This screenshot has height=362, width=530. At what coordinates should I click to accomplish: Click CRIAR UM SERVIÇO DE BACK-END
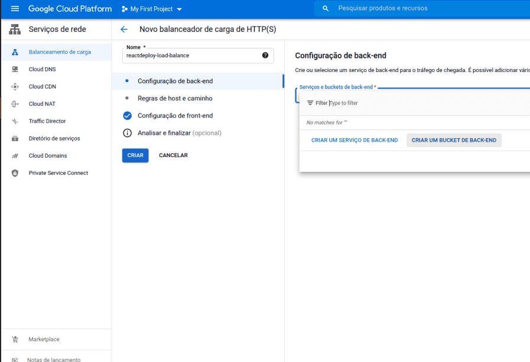pos(355,141)
